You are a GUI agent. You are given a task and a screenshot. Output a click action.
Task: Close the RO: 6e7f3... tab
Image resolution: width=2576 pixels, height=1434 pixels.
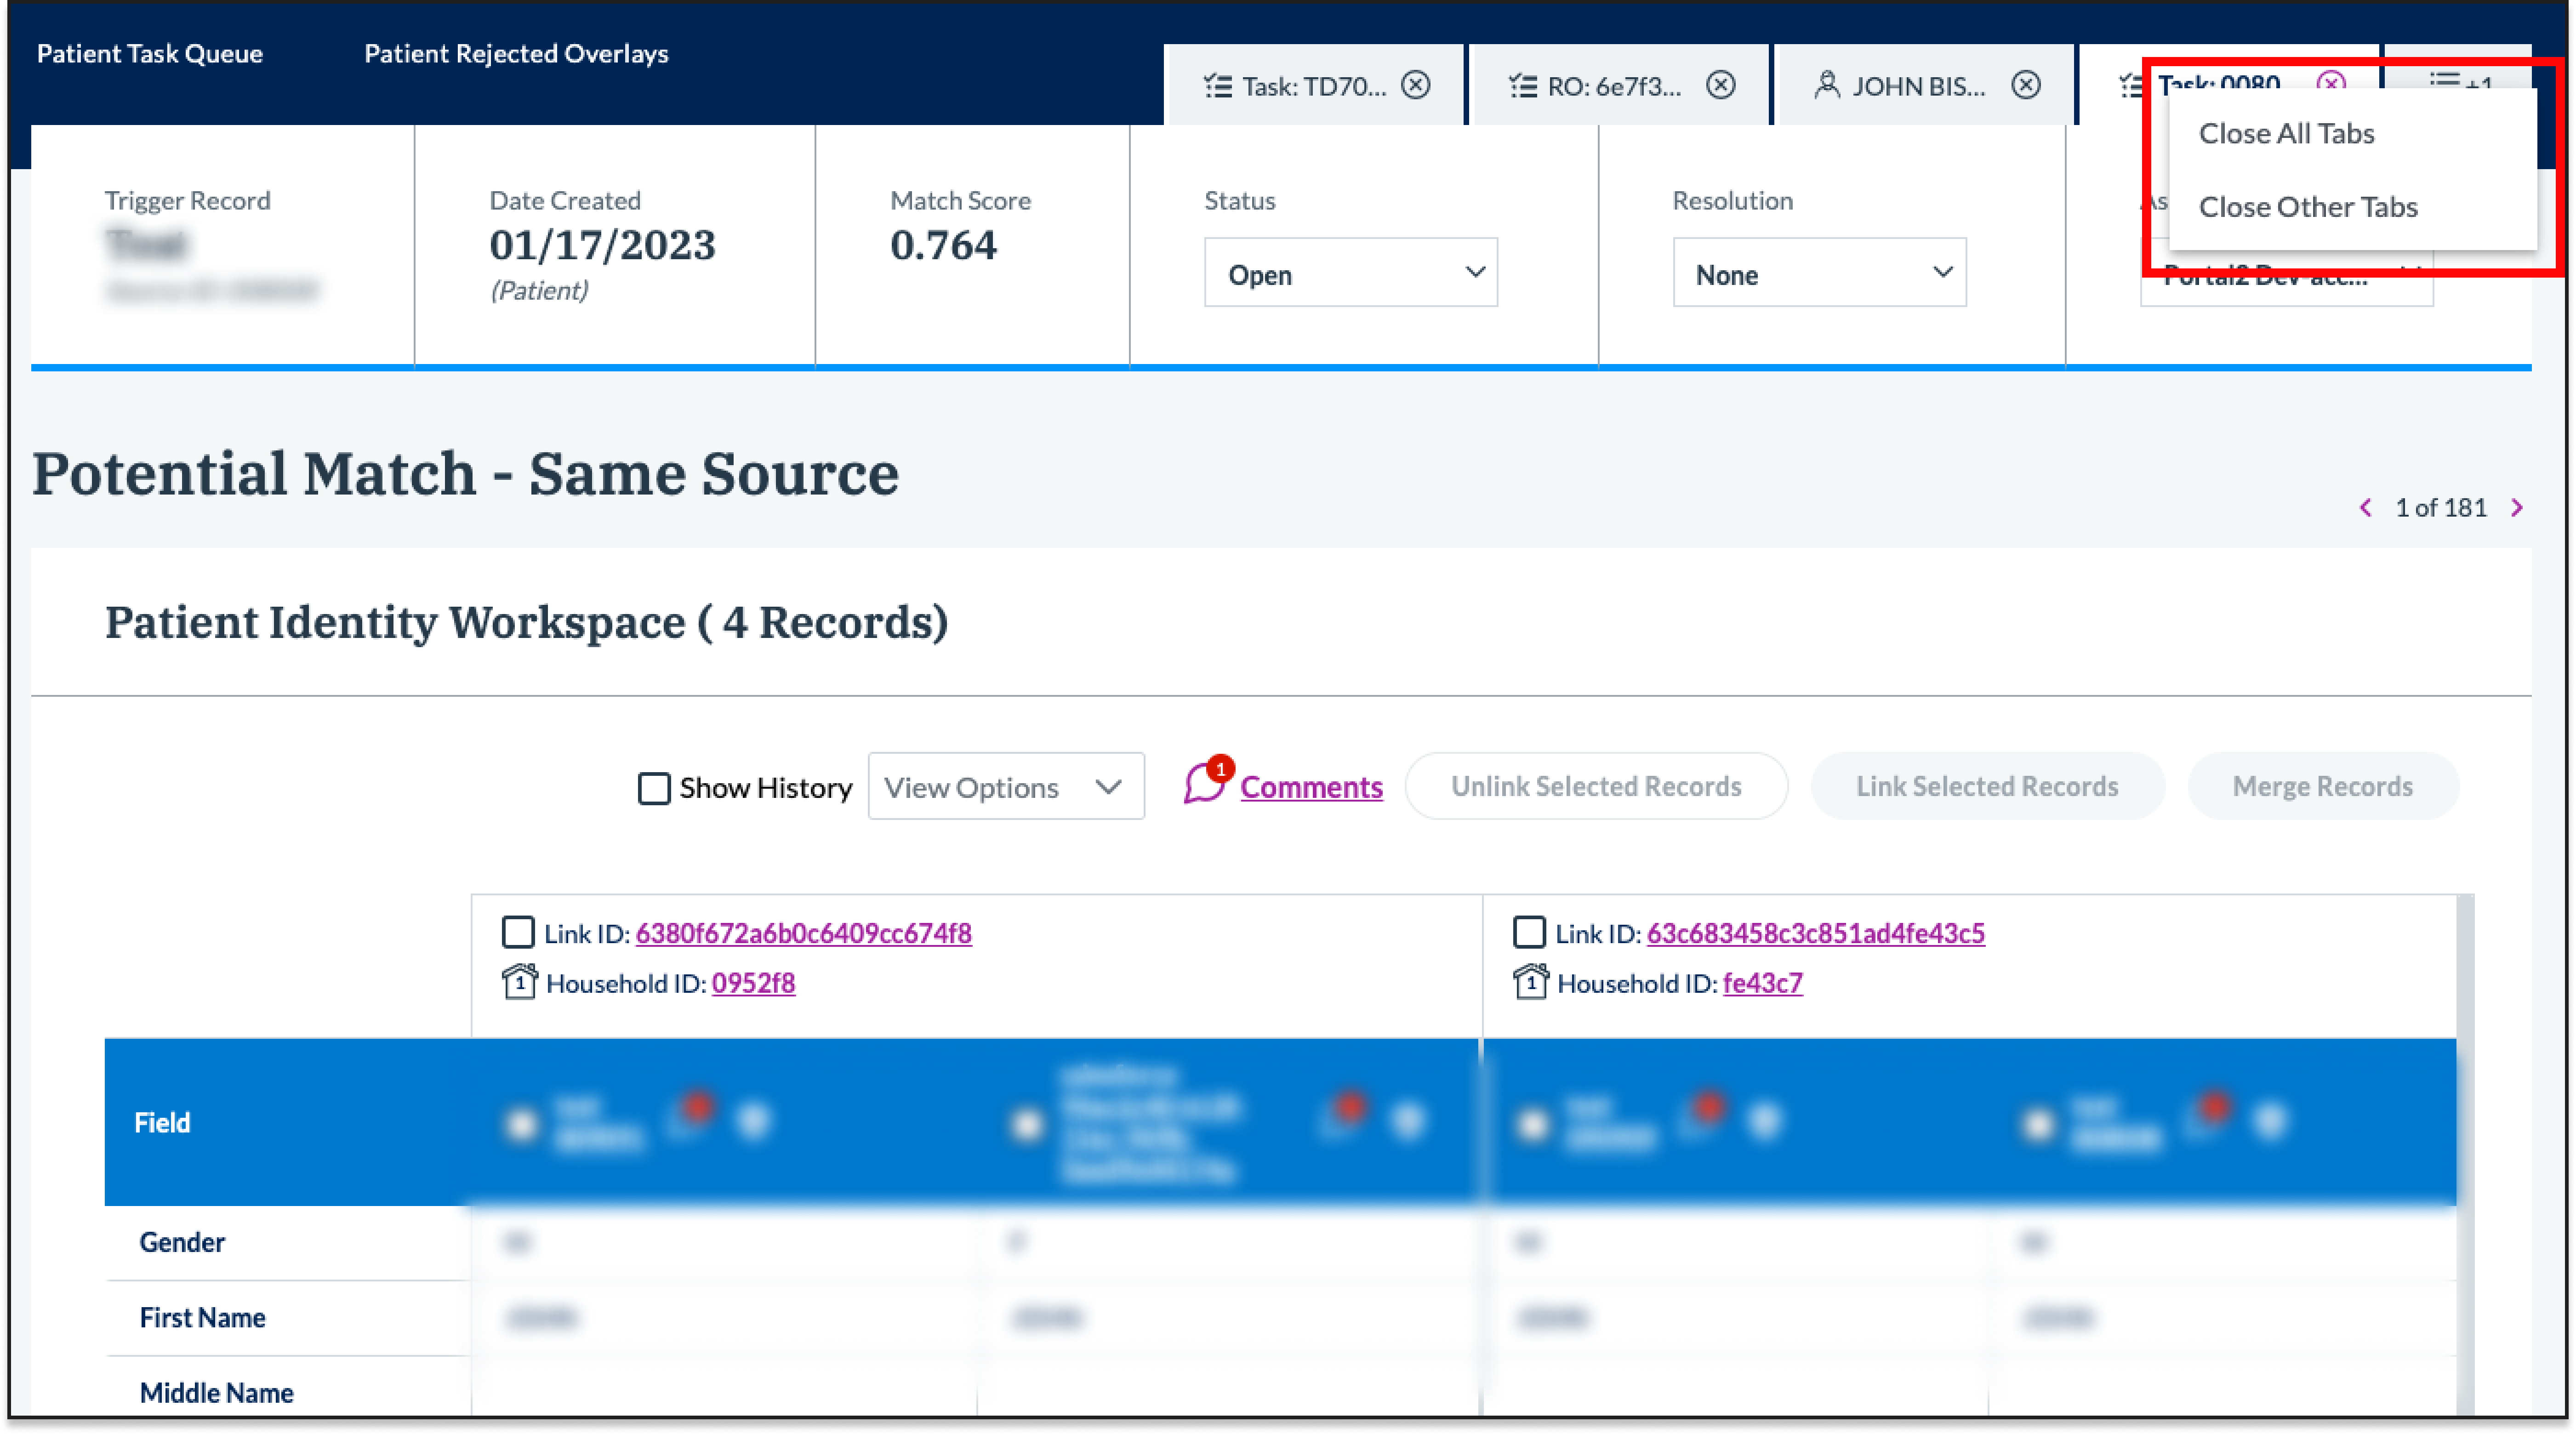(x=1720, y=85)
